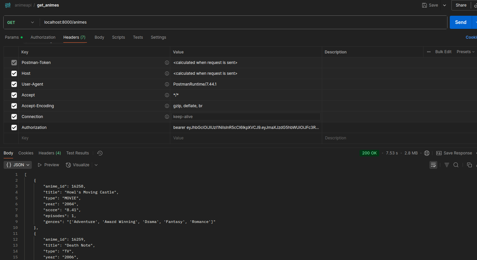477x260 pixels.
Task: Click the "Howl's Moving Castle" title text
Action: point(90,192)
